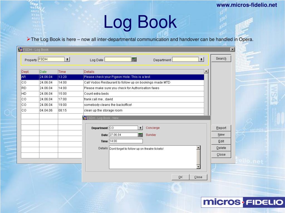The width and height of the screenshot is (285, 213).
Task: Click the AR department cell
Action: click(x=30, y=77)
